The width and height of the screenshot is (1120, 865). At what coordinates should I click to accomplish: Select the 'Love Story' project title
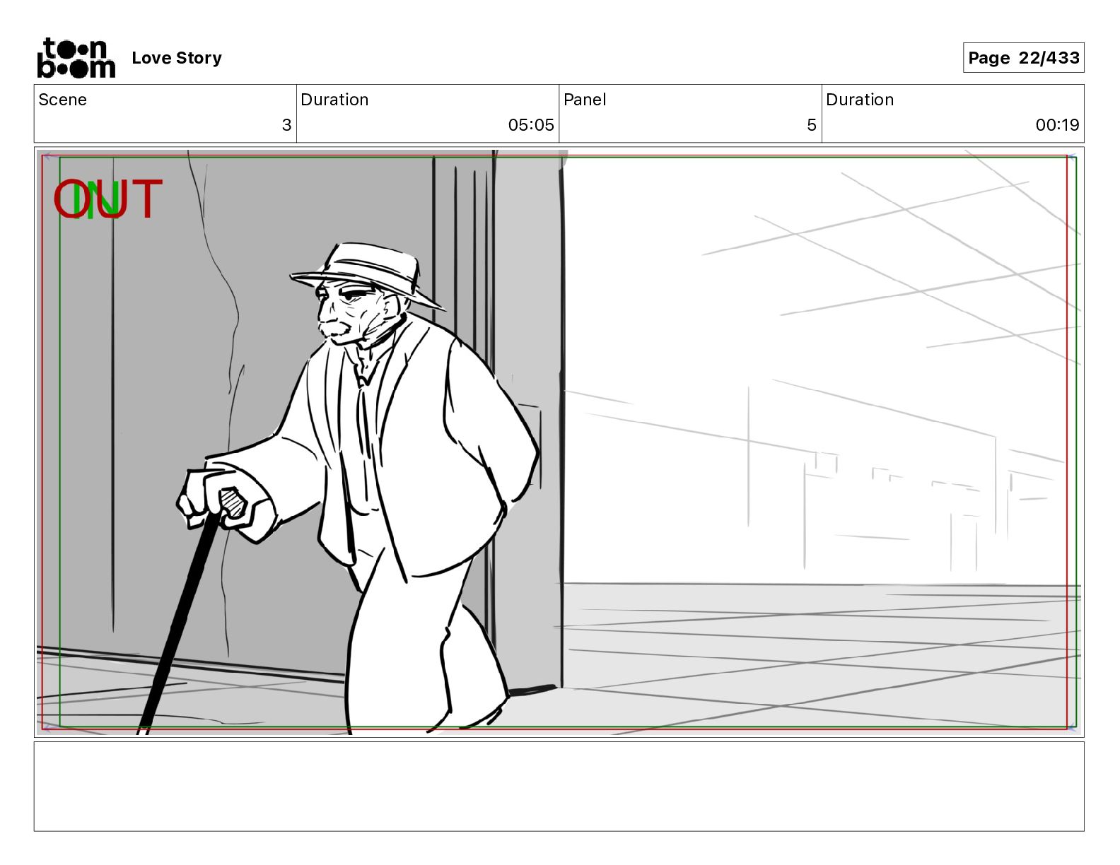[x=177, y=58]
